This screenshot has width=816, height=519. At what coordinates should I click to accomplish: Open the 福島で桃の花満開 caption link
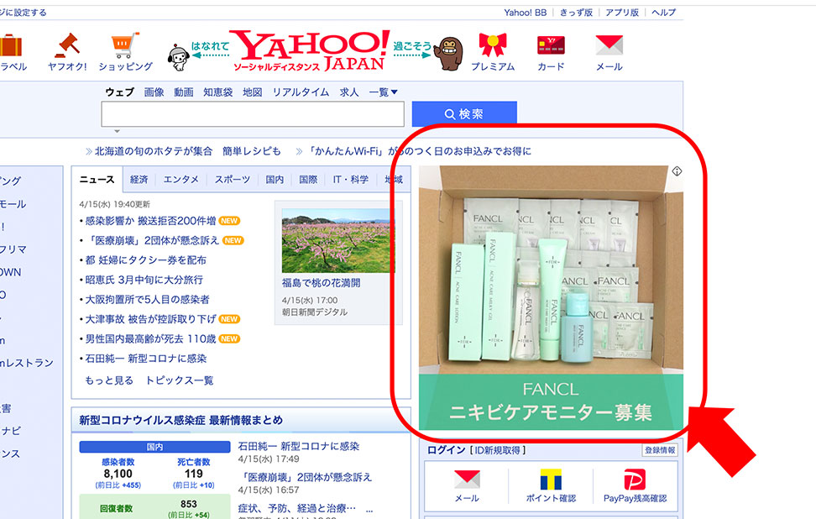tap(321, 283)
